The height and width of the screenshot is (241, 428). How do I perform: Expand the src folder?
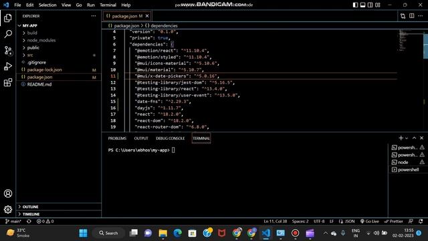(30, 55)
